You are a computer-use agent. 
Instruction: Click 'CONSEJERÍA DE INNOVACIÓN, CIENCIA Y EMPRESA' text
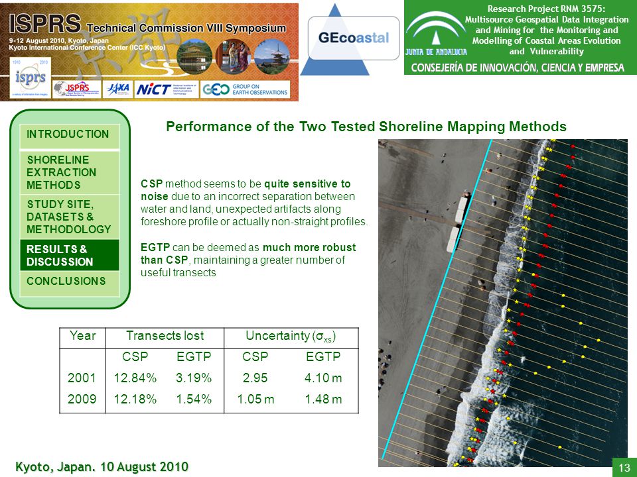point(518,68)
